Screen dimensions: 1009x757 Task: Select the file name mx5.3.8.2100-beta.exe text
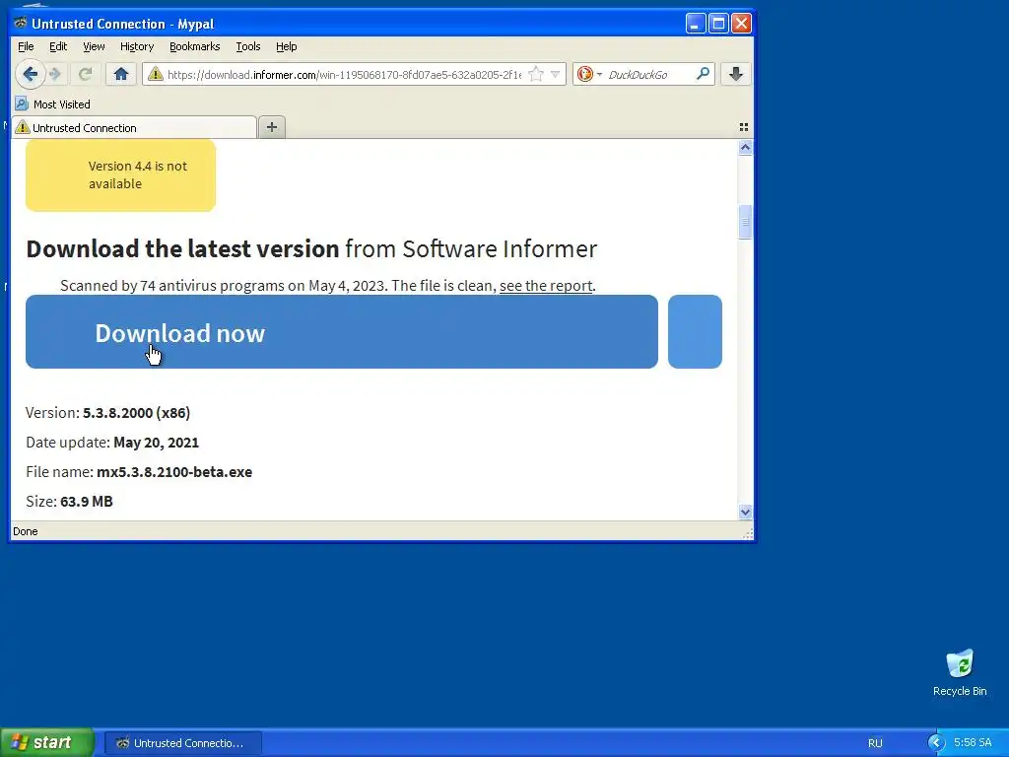pyautogui.click(x=174, y=472)
